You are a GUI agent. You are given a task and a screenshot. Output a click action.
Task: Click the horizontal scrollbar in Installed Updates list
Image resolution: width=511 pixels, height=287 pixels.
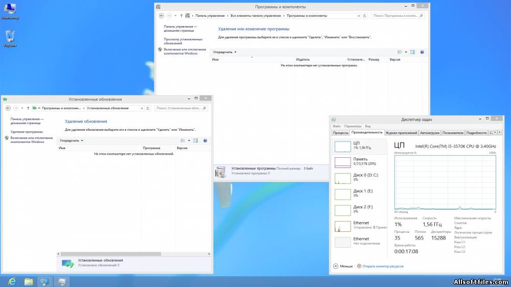[133, 253]
